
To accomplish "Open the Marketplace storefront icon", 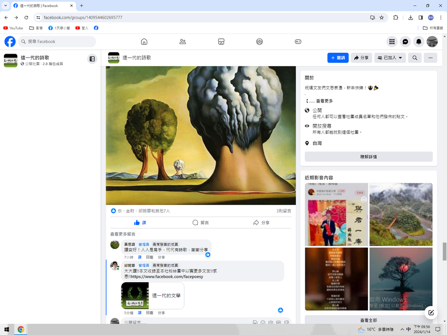I will pyautogui.click(x=221, y=41).
